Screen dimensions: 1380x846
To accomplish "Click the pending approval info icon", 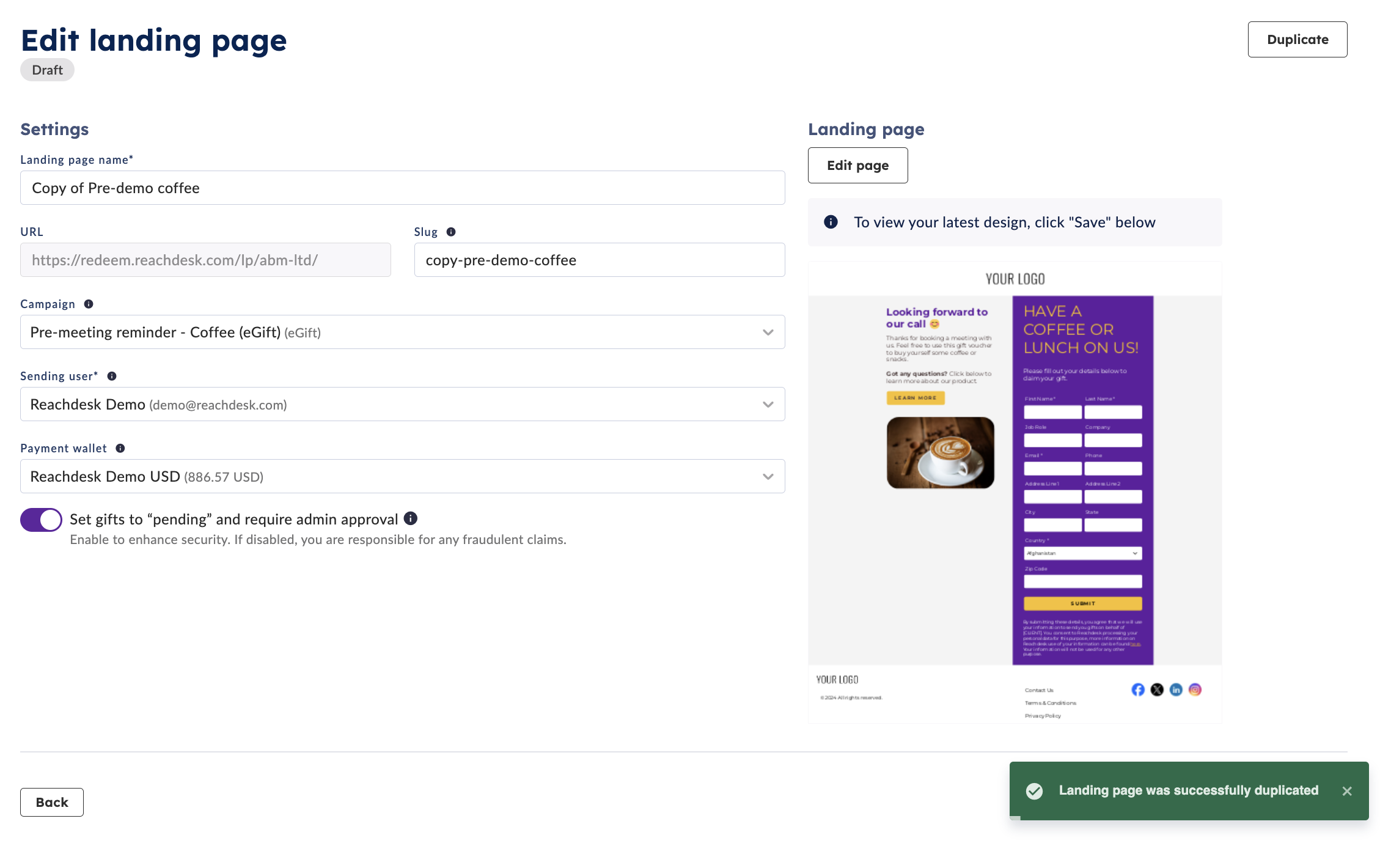I will click(411, 518).
